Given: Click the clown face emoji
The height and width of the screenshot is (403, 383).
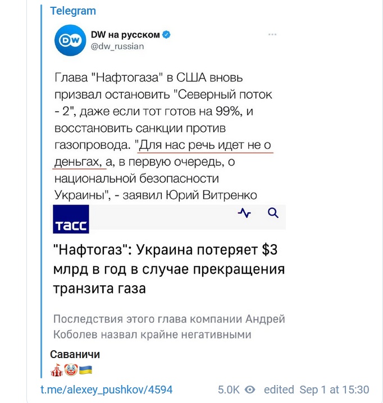Looking at the screenshot, I should point(71,370).
